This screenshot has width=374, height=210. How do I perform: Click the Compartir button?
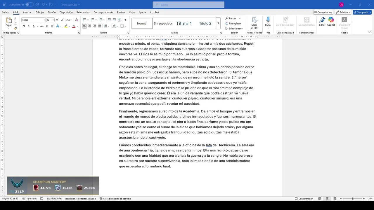pos(362,12)
